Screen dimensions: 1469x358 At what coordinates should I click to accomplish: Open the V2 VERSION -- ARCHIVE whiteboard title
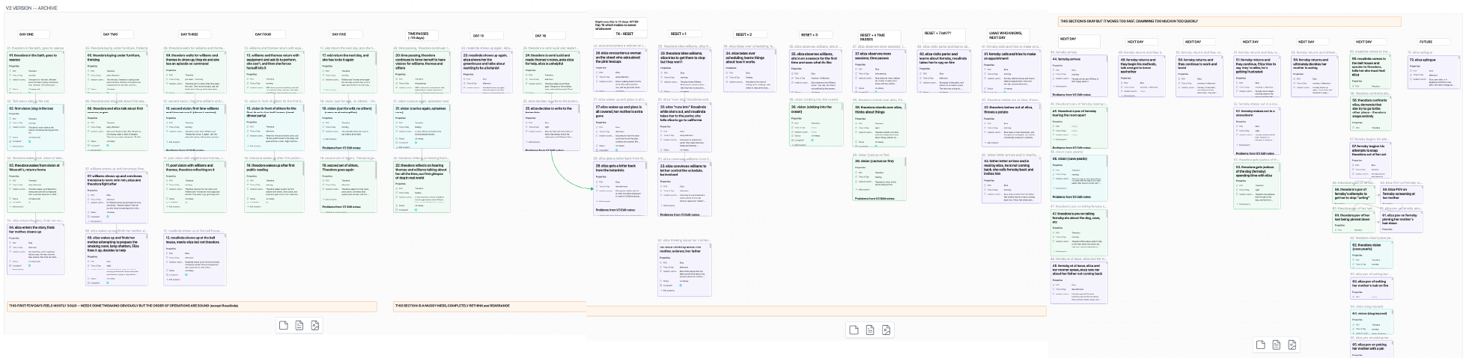click(x=33, y=7)
